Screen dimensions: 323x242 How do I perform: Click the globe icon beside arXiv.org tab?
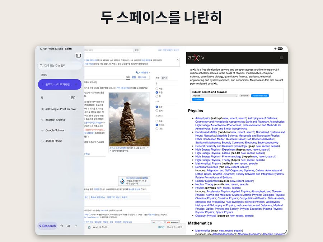point(42,109)
